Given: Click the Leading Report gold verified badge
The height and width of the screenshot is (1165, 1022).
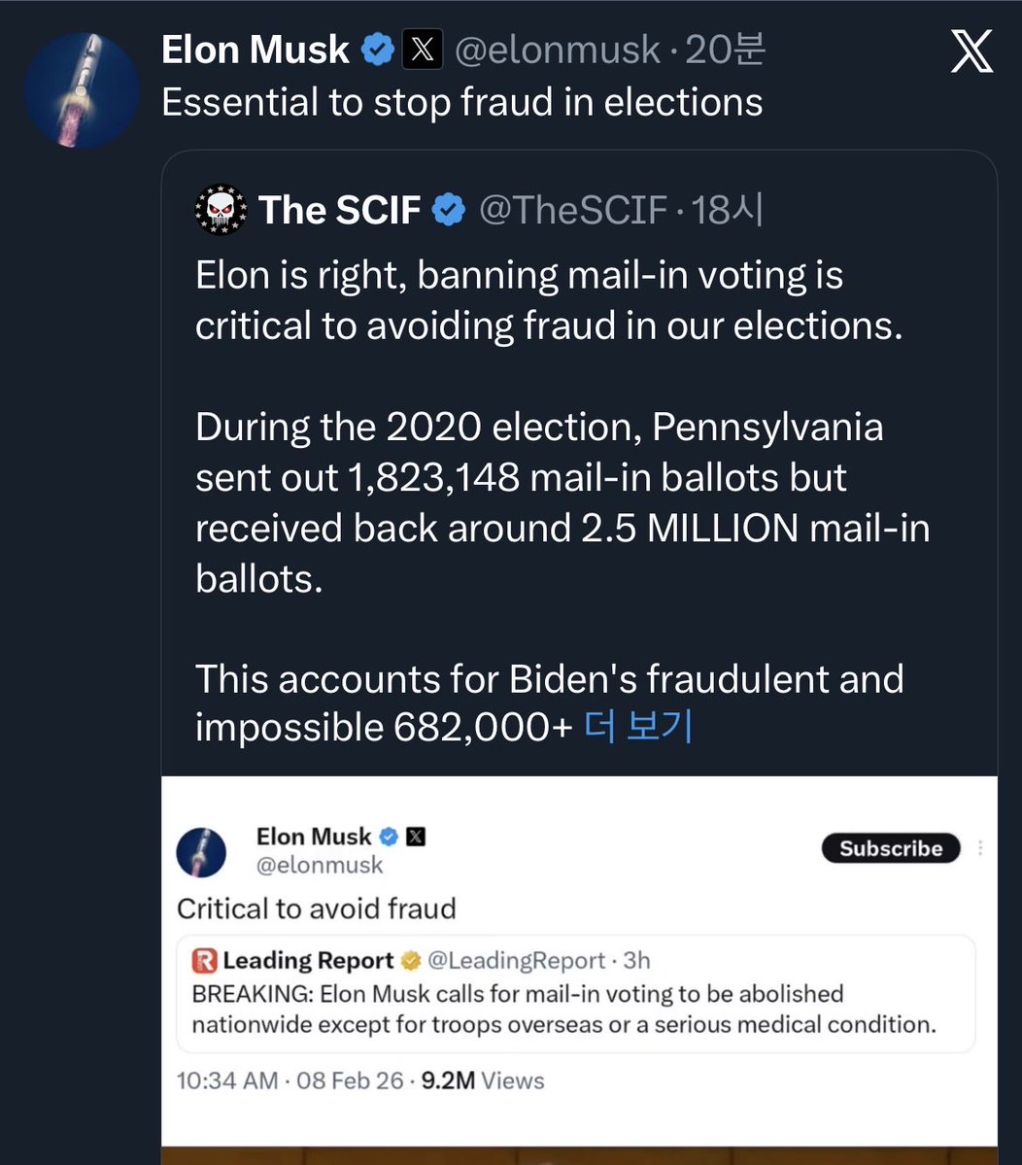Looking at the screenshot, I should (410, 961).
